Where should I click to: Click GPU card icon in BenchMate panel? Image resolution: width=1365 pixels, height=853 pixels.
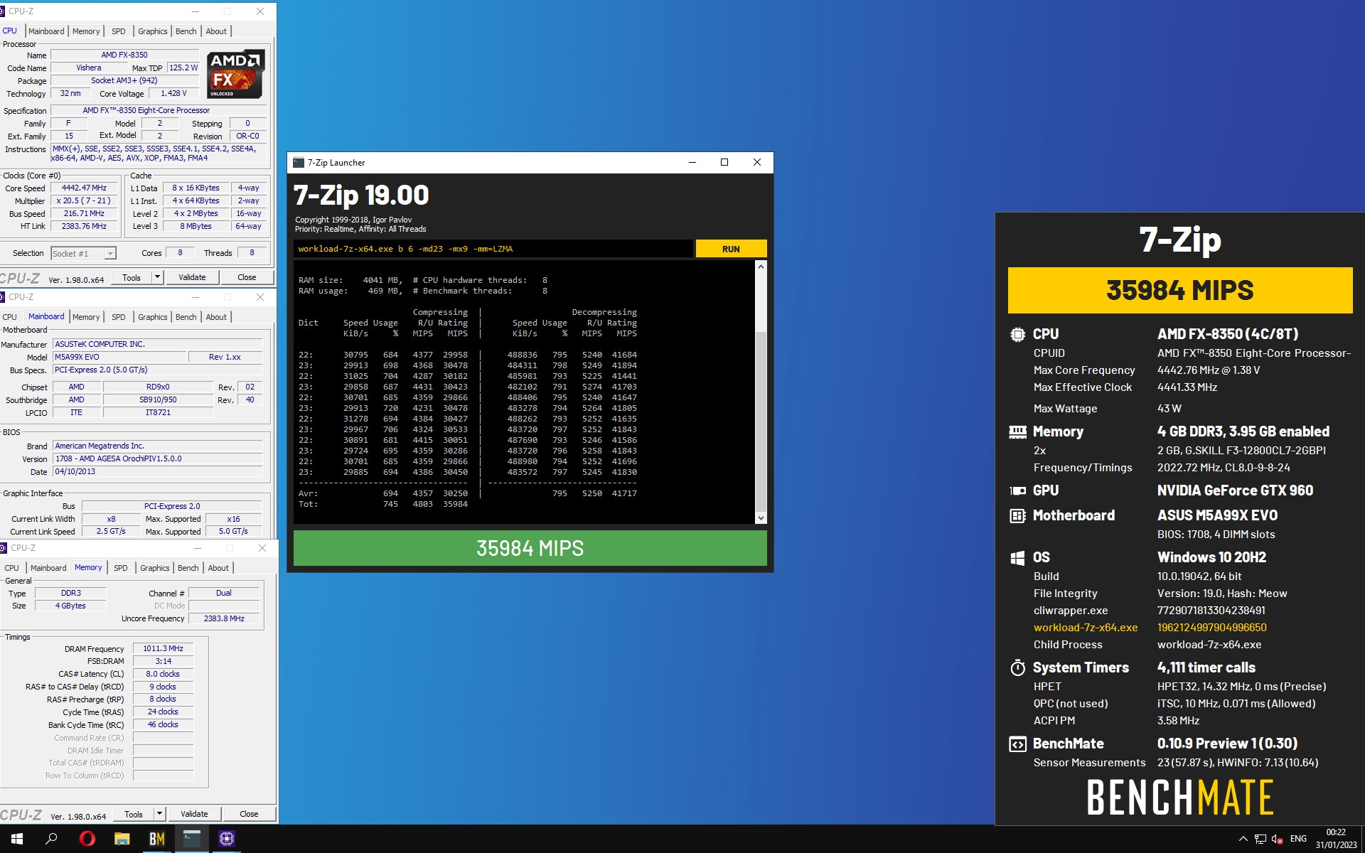click(x=1017, y=490)
